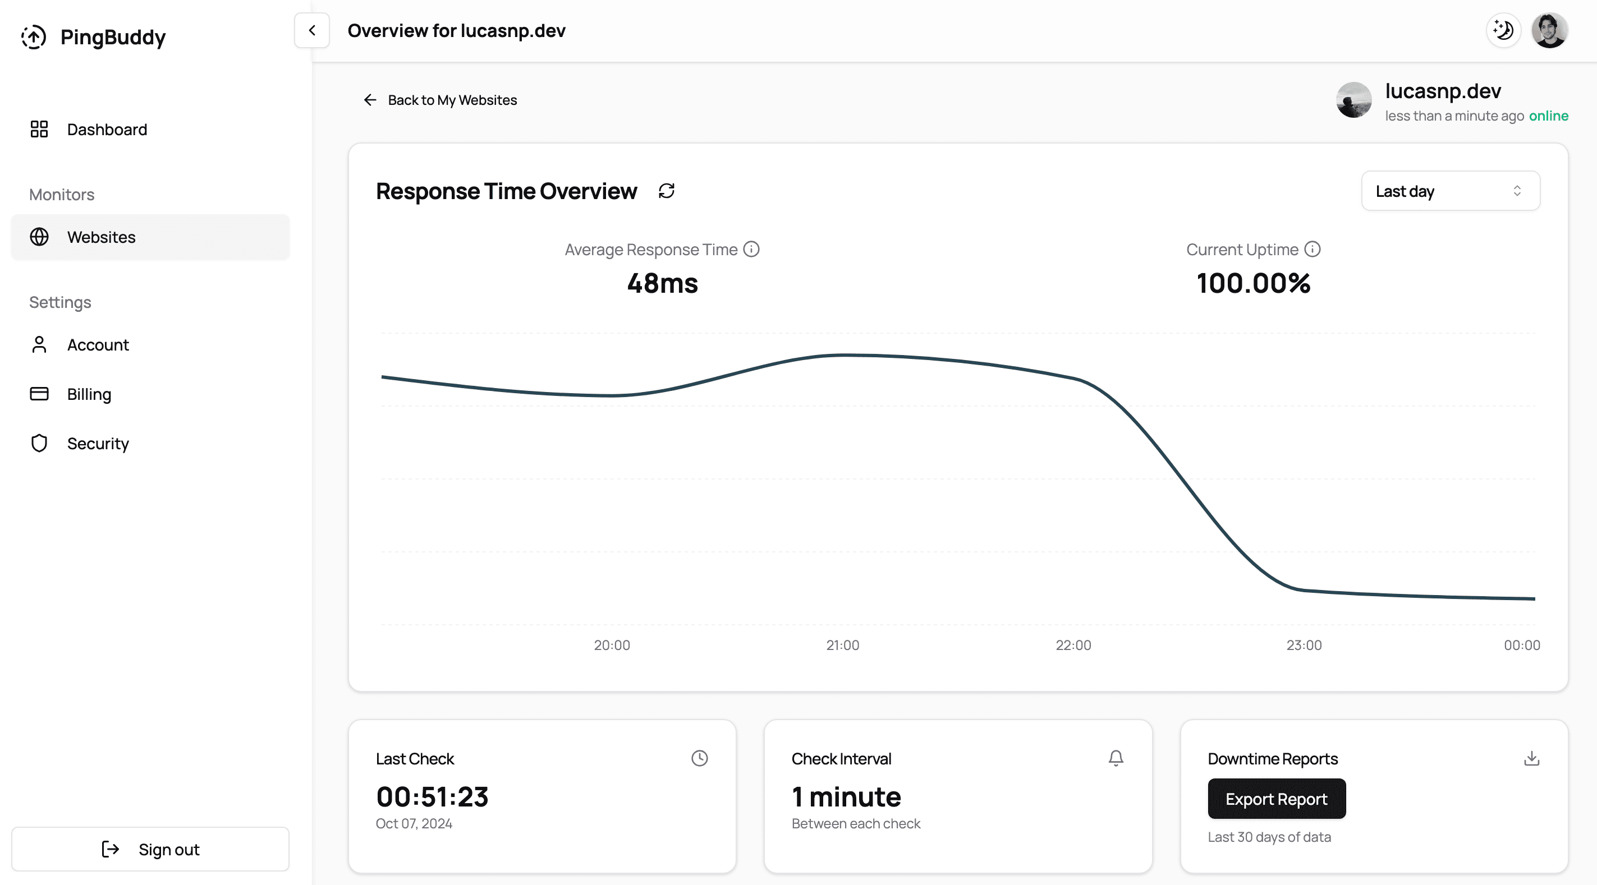Click the Last 30 days of data text
Viewport: 1597px width, 885px height.
point(1269,837)
